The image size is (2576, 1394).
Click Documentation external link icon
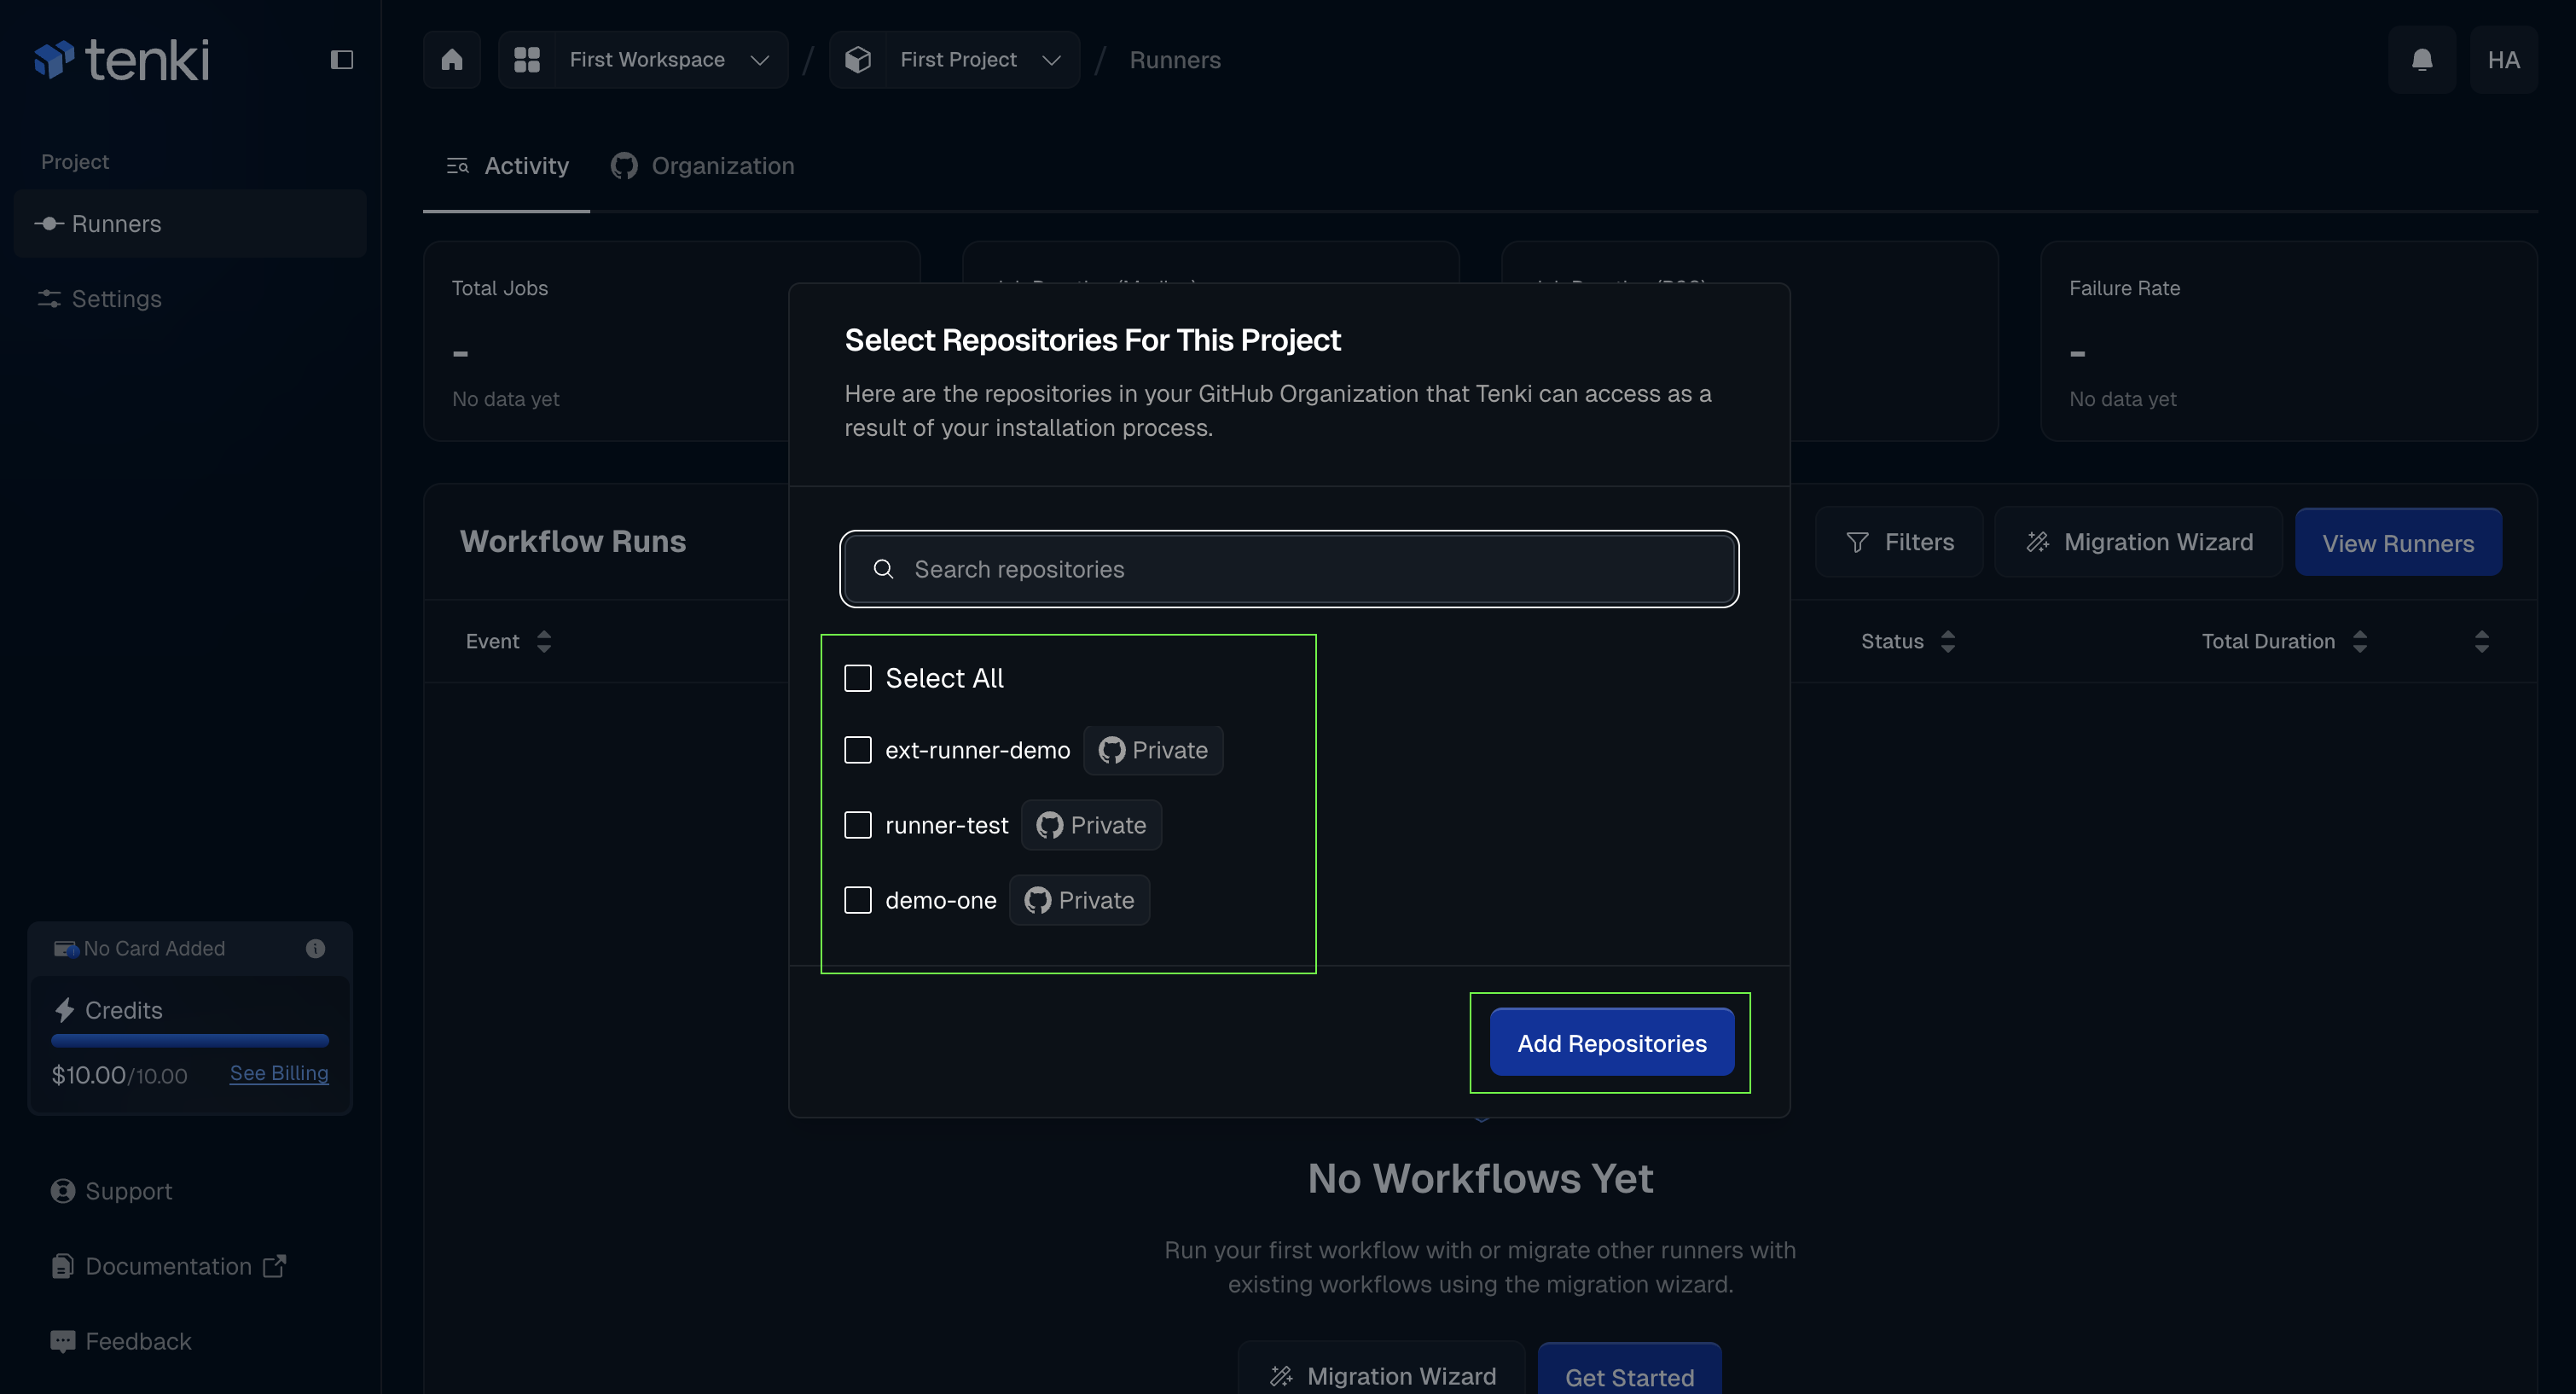274,1266
